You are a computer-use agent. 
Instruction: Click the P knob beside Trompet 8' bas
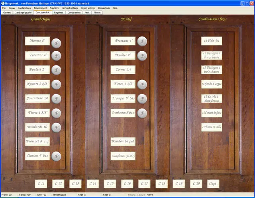(142, 98)
